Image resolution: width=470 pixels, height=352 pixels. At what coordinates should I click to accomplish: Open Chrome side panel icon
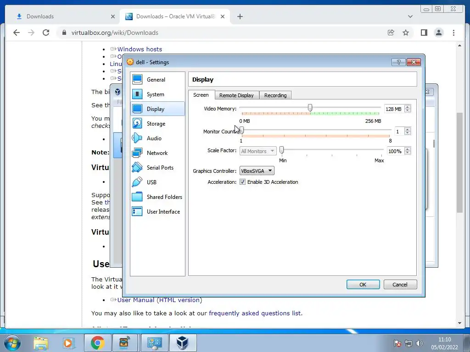[424, 33]
